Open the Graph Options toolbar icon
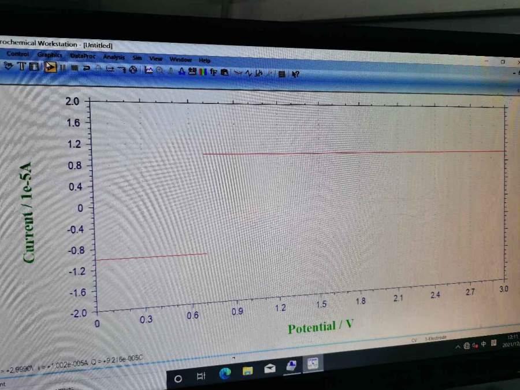 (x=192, y=71)
